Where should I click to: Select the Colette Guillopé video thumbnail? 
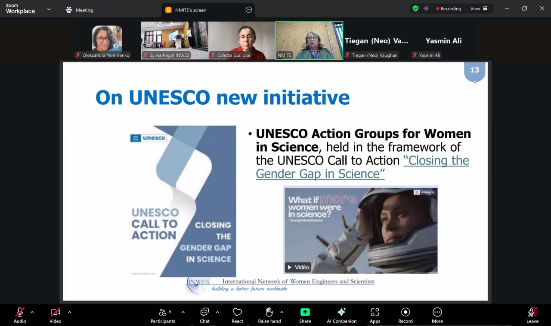coord(241,40)
